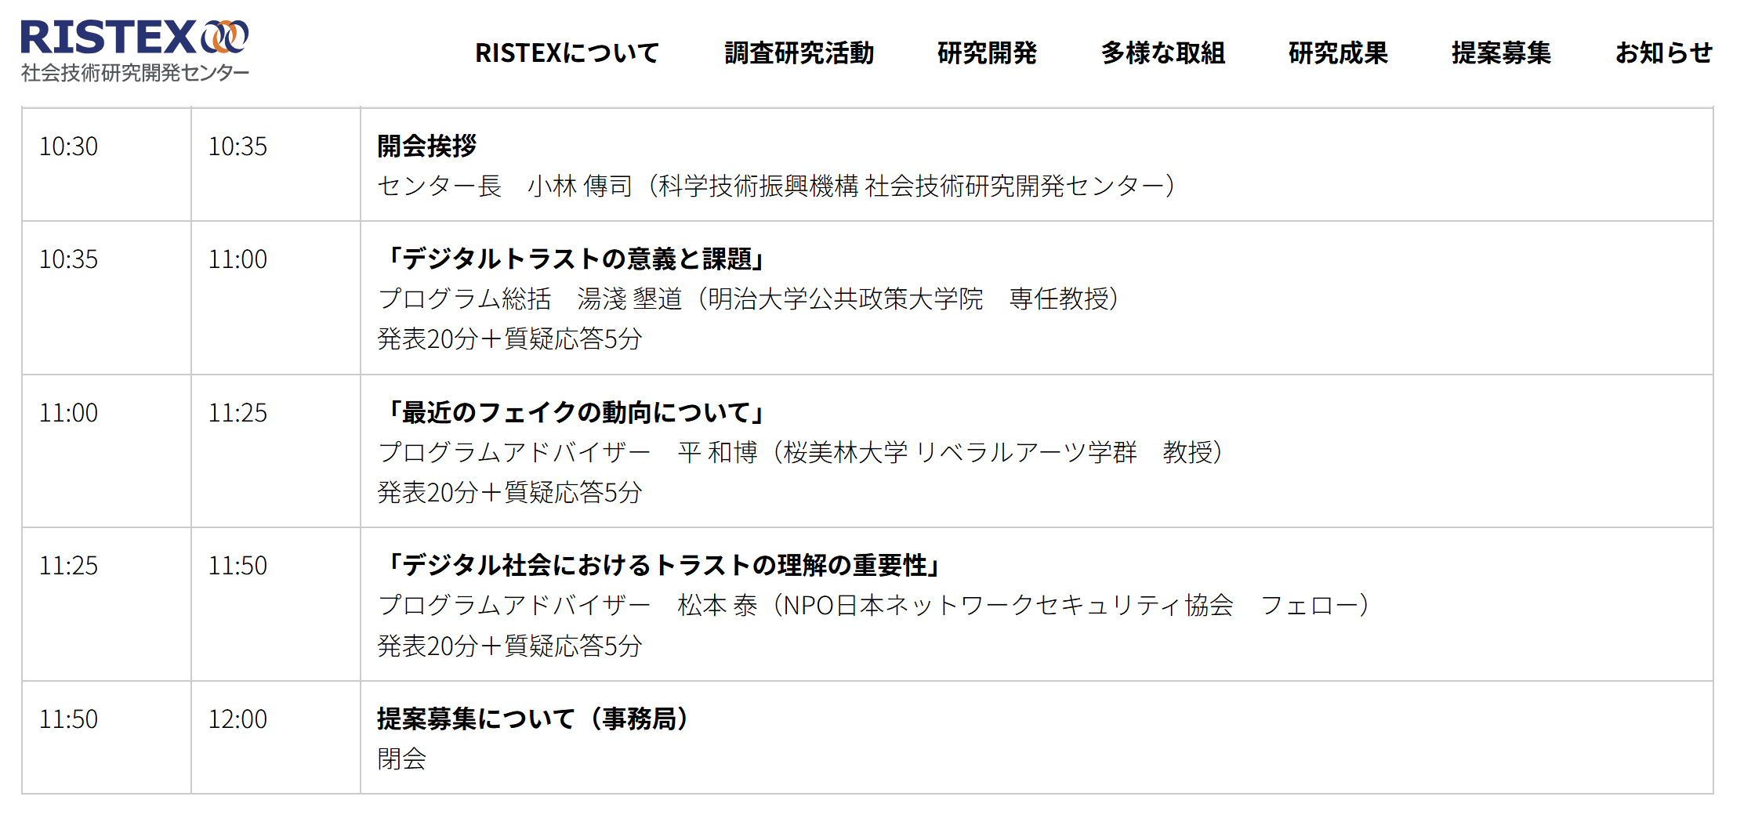
Task: Go to the 多様な取組 navigation item
Action: [x=1162, y=53]
